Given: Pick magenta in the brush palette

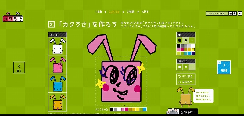Looking at the screenshot, I should (x=182, y=50).
